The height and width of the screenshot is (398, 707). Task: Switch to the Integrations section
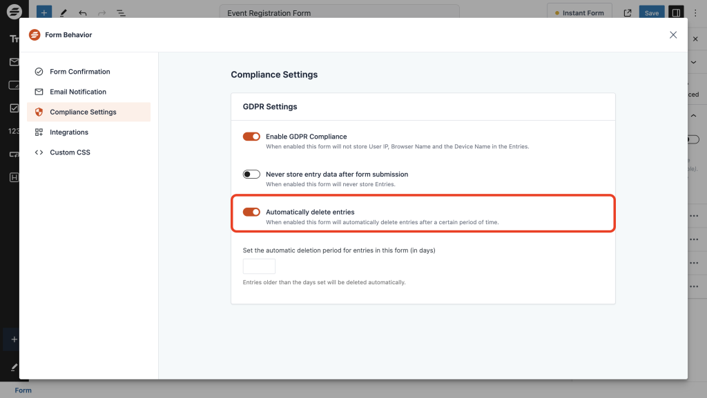click(67, 132)
